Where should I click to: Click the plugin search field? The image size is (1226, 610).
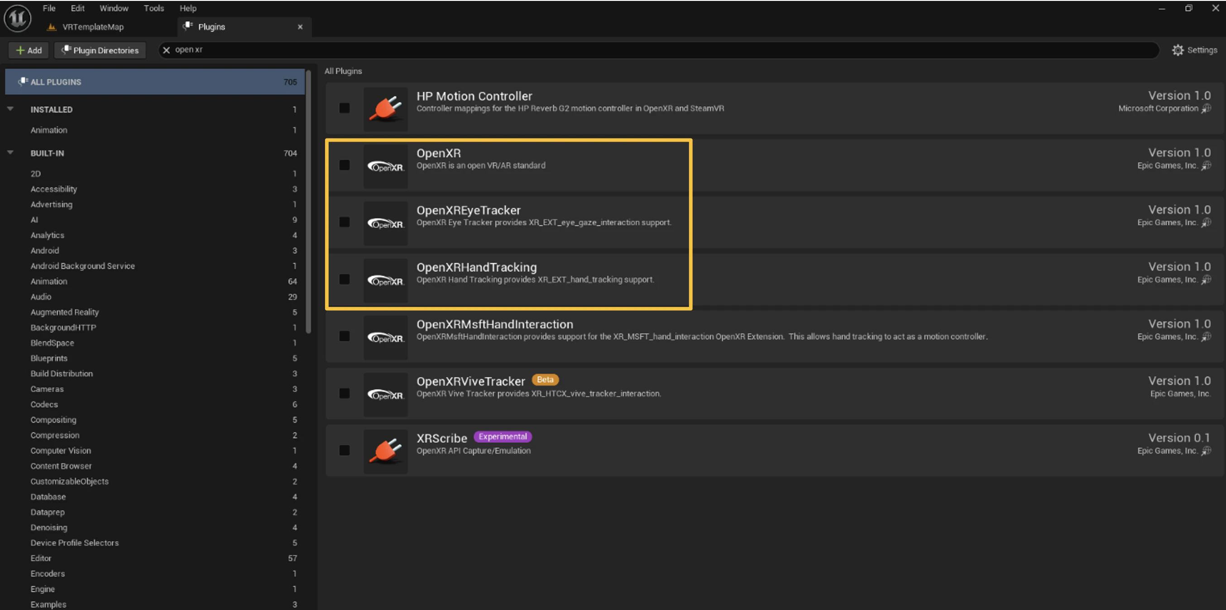[659, 50]
